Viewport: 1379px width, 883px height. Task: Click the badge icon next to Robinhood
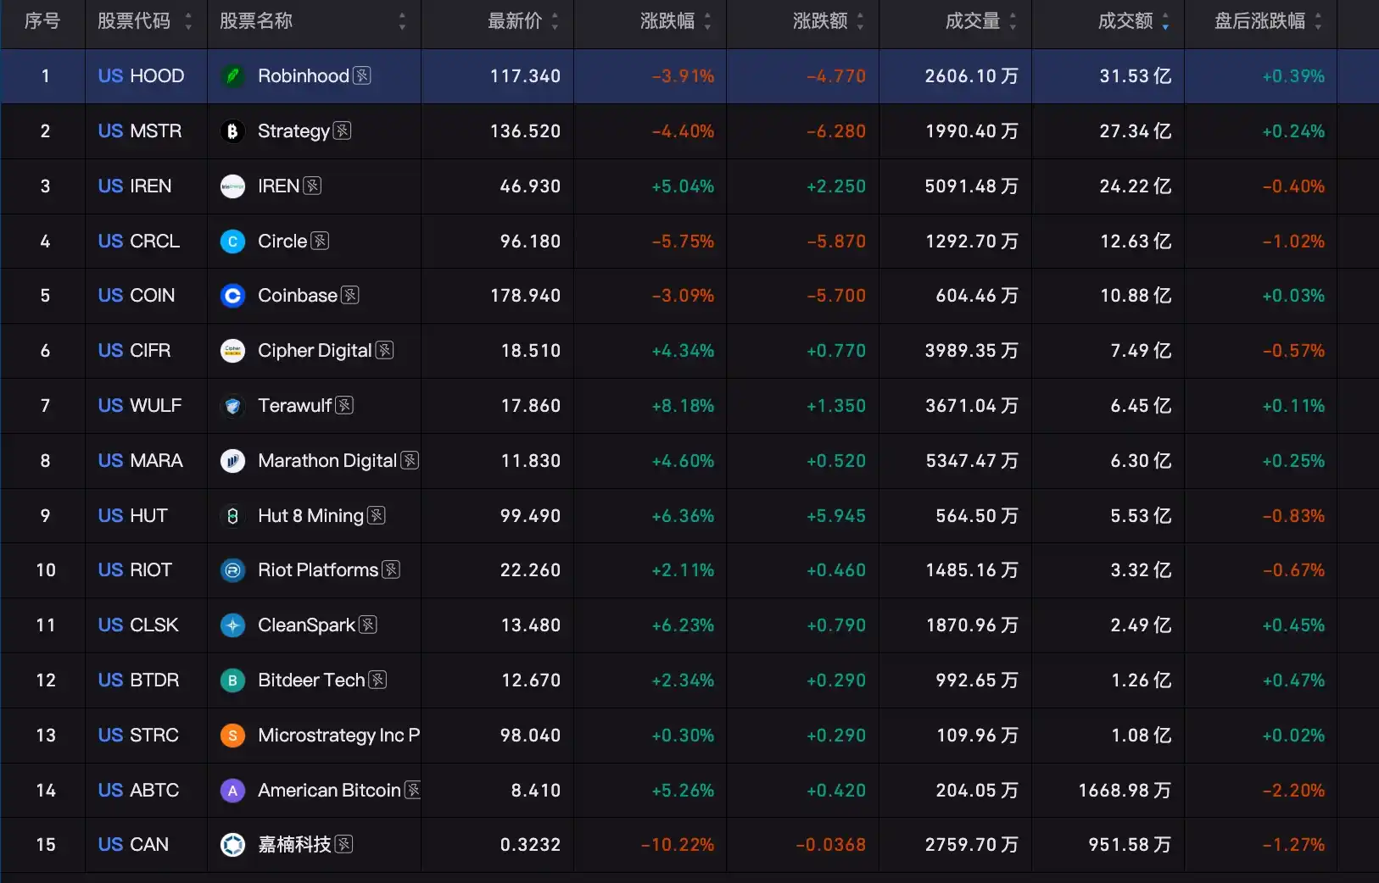point(362,76)
